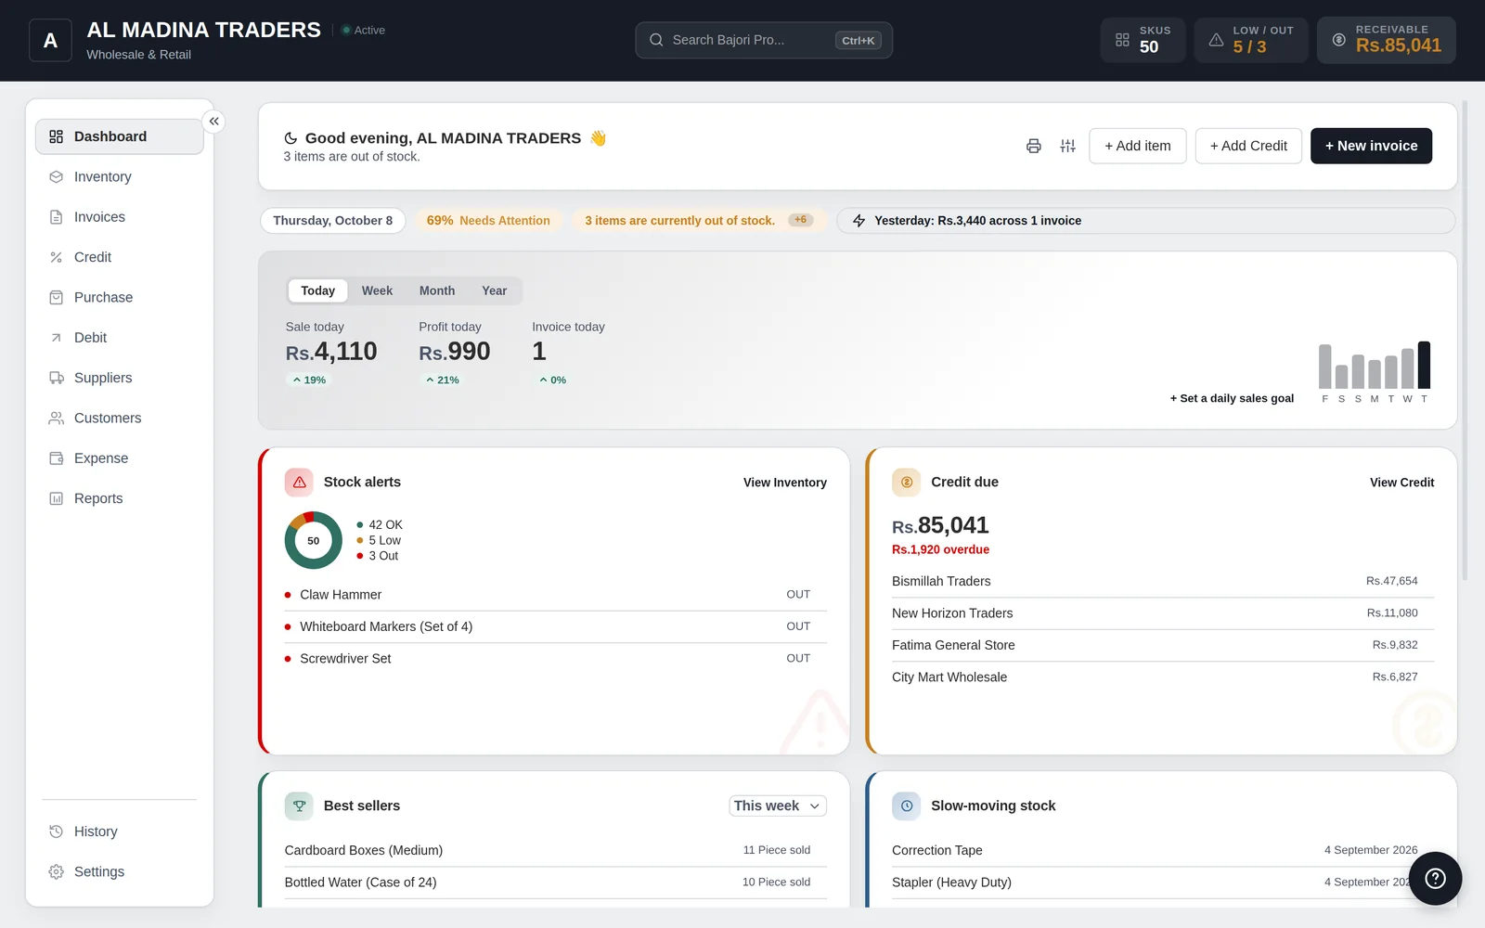Image resolution: width=1485 pixels, height=928 pixels.
Task: Click the Best sellers trophy icon
Action: point(299,806)
